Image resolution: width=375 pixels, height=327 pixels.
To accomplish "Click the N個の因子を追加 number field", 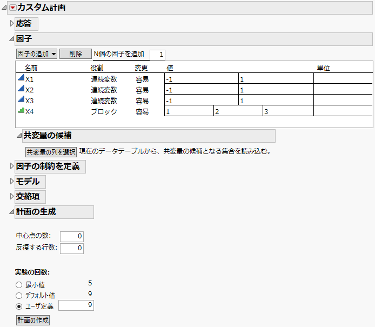I will 157,55.
